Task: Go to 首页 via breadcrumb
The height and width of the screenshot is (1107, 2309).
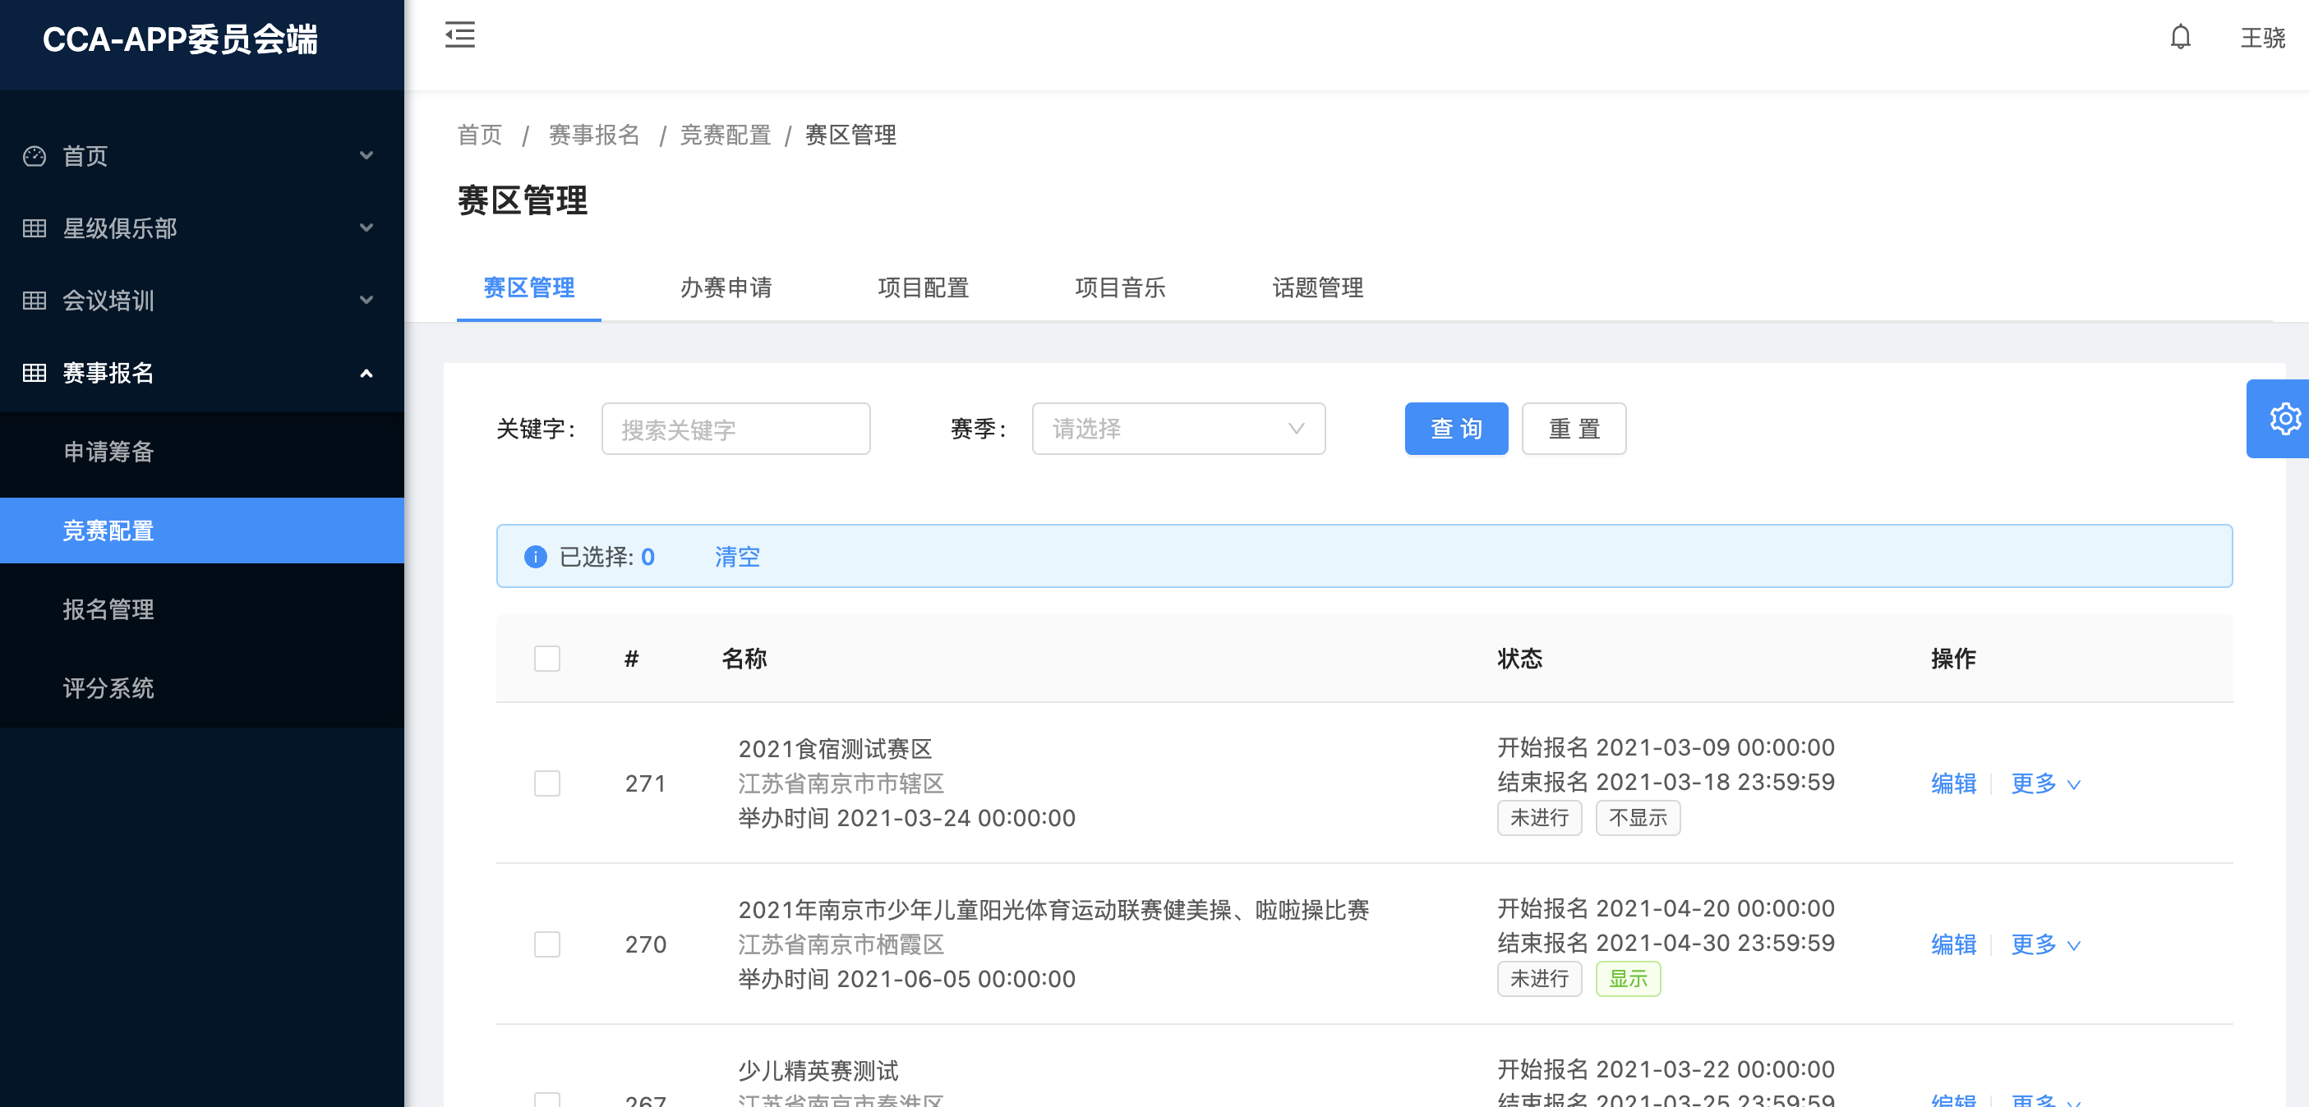Action: [480, 135]
